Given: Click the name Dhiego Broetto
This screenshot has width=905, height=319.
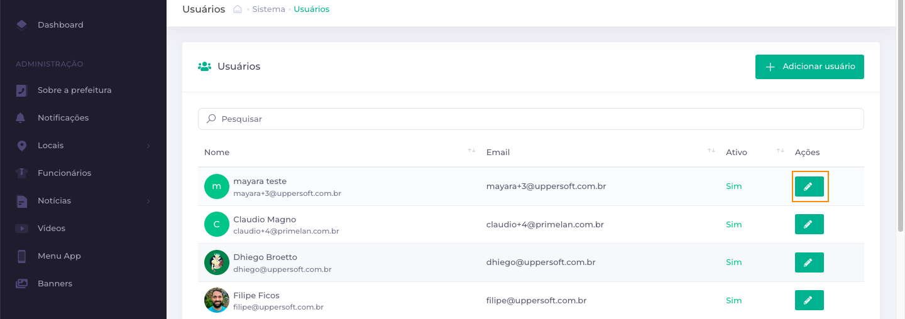Looking at the screenshot, I should [265, 257].
